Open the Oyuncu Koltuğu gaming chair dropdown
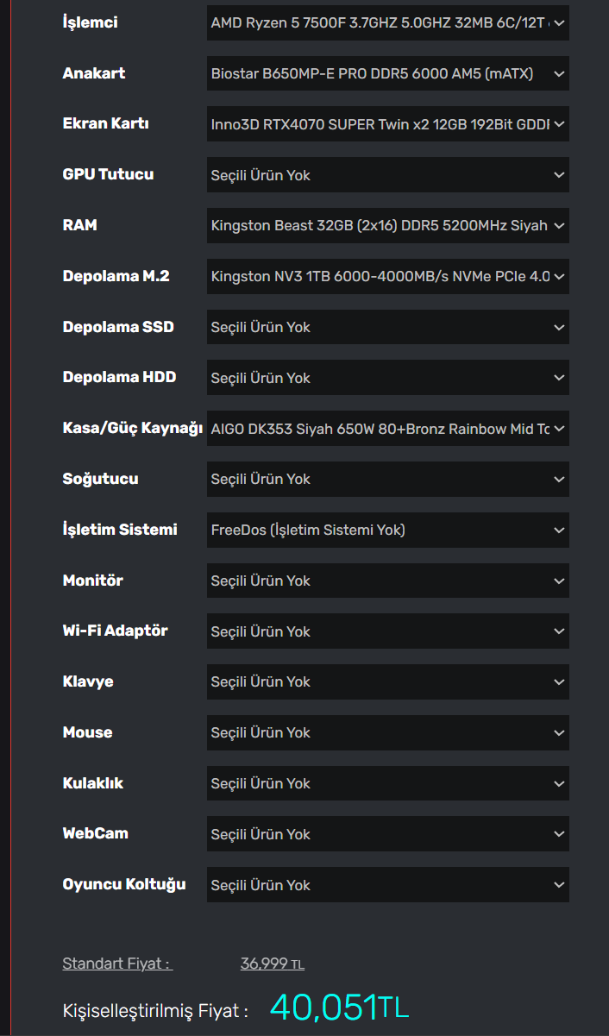Screen dimensions: 609x1036 pyautogui.click(x=387, y=885)
